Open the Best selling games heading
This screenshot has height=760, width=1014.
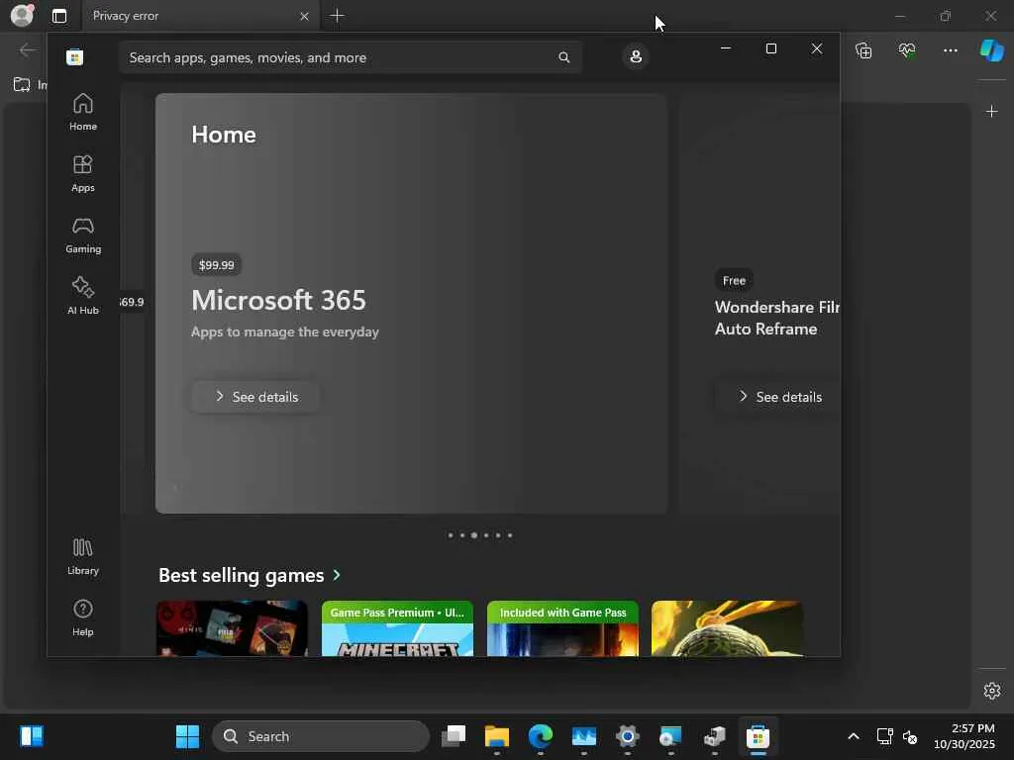(242, 575)
